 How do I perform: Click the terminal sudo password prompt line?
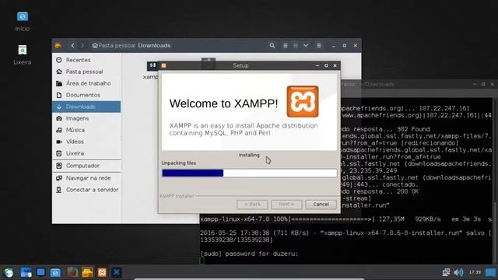click(x=249, y=254)
